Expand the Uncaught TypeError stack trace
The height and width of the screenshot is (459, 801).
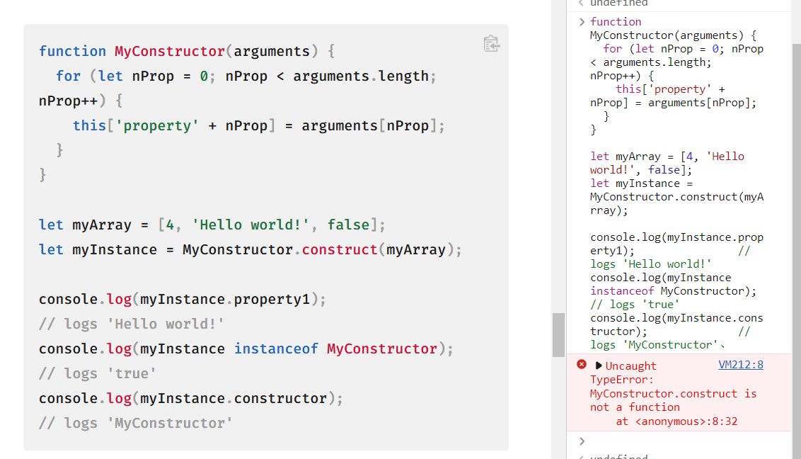(x=598, y=365)
